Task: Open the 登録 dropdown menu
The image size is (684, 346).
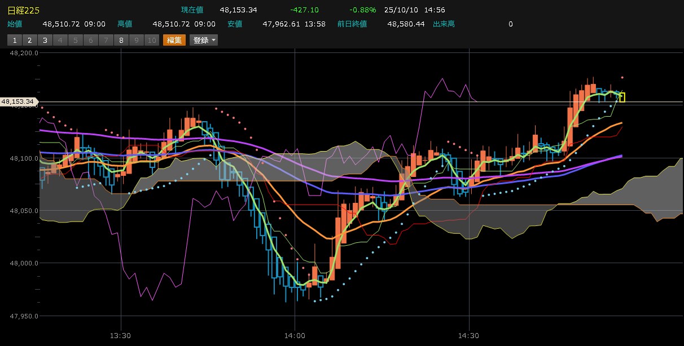Action: click(204, 40)
